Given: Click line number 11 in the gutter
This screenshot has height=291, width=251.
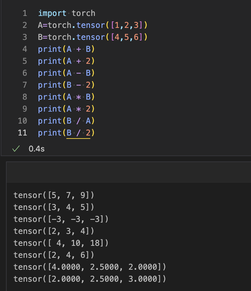Looking at the screenshot, I should [22, 133].
